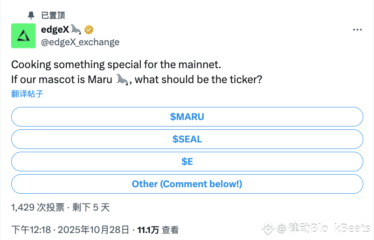Click the BlockBeats watermark logo icon
374x240 pixels.
[268, 228]
